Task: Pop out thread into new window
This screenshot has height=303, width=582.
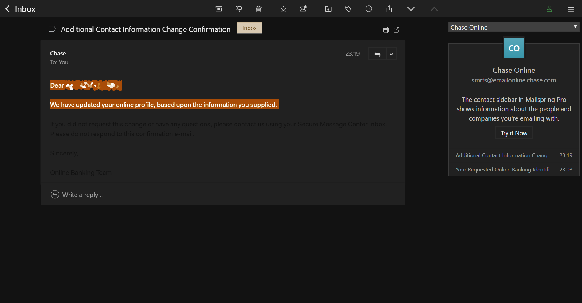Action: click(396, 30)
